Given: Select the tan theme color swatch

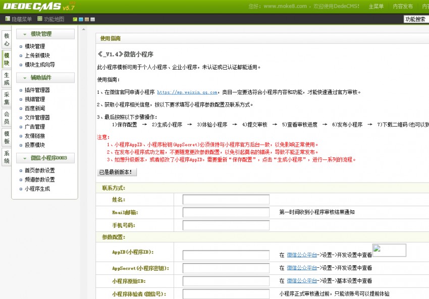Looking at the screenshot, I should point(86,19).
